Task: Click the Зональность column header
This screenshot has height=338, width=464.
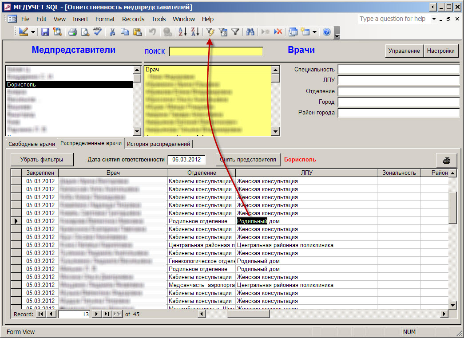Action: click(399, 173)
